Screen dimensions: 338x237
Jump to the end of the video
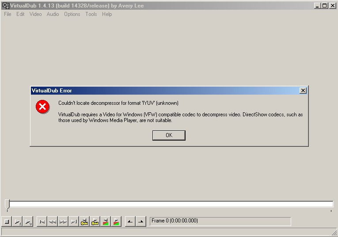click(x=74, y=222)
